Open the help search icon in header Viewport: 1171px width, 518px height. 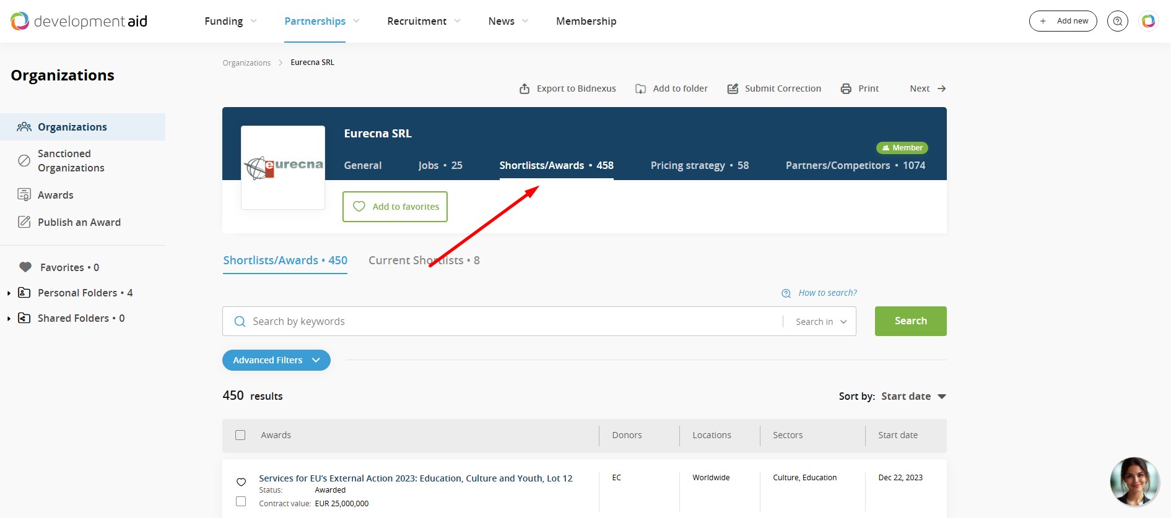[x=1118, y=21]
